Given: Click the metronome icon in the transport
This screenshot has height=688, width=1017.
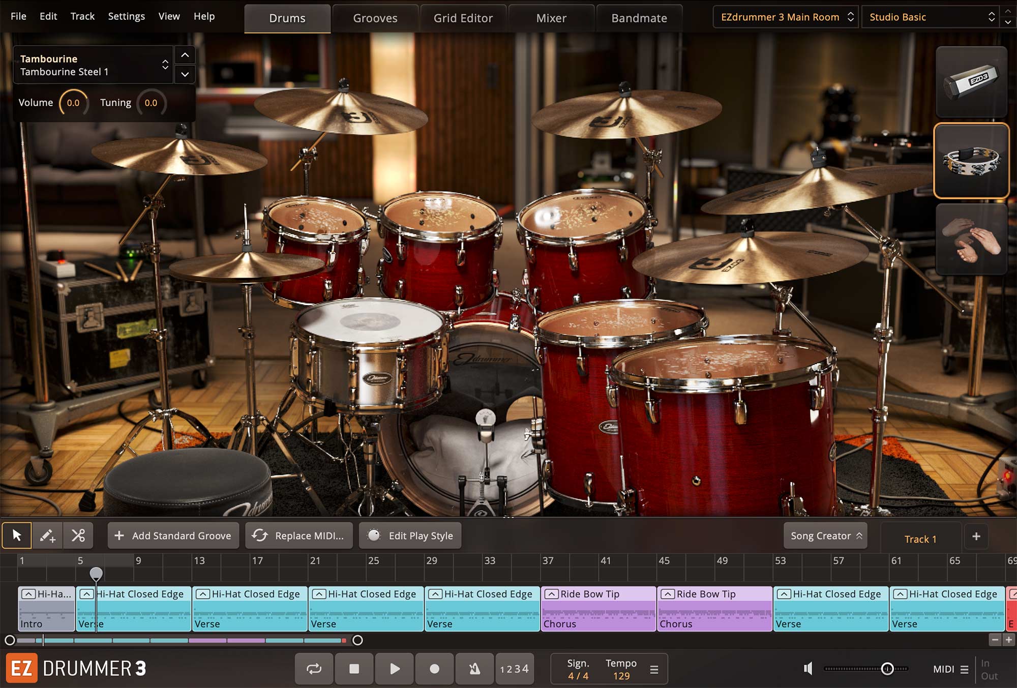Looking at the screenshot, I should click(x=474, y=669).
